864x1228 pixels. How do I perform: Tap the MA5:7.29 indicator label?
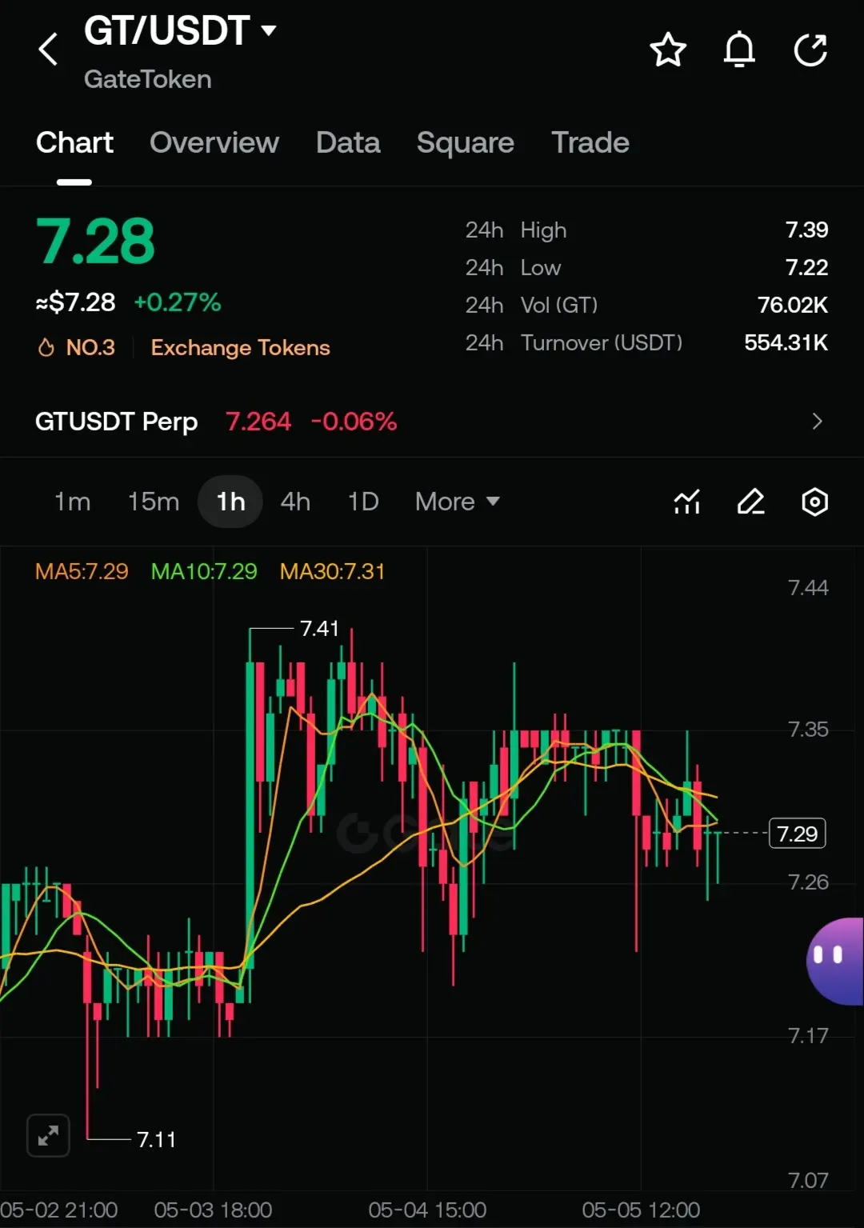click(82, 571)
